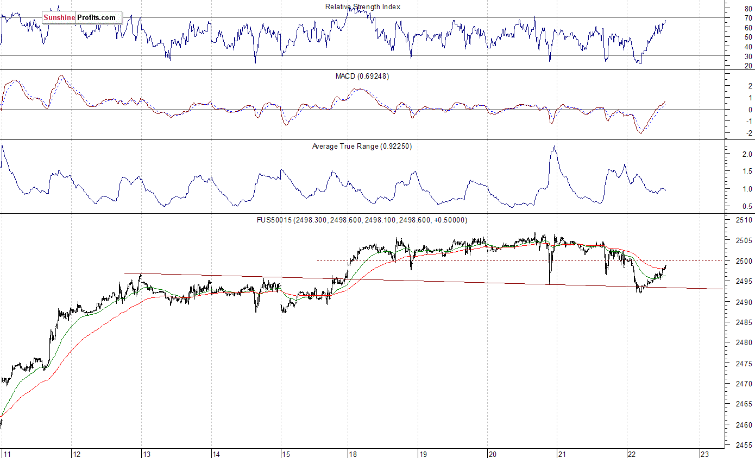The width and height of the screenshot is (755, 458).
Task: Click date label 23 on time axis
Action: click(704, 454)
